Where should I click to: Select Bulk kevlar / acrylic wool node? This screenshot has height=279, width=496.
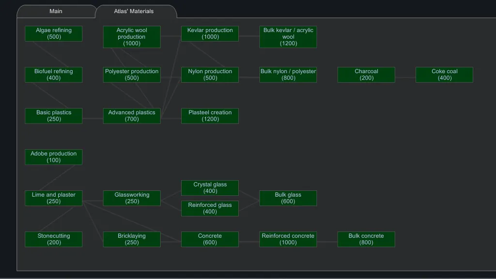(x=288, y=37)
